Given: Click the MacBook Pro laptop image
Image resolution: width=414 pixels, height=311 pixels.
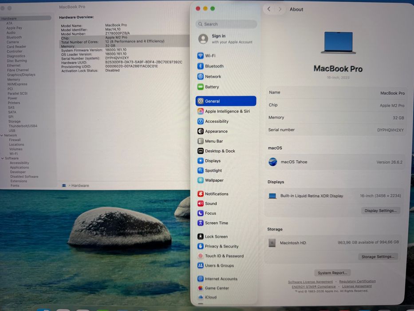Looking at the screenshot, I should point(338,43).
